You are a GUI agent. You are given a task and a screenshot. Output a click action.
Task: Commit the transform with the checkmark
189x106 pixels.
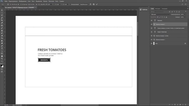click(97, 4)
